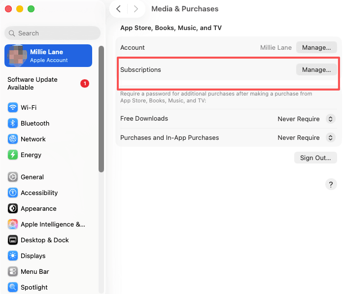Open the General gear icon

point(13,177)
